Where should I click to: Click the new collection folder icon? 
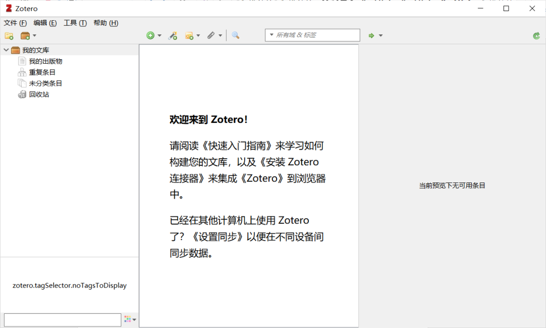[x=9, y=35]
